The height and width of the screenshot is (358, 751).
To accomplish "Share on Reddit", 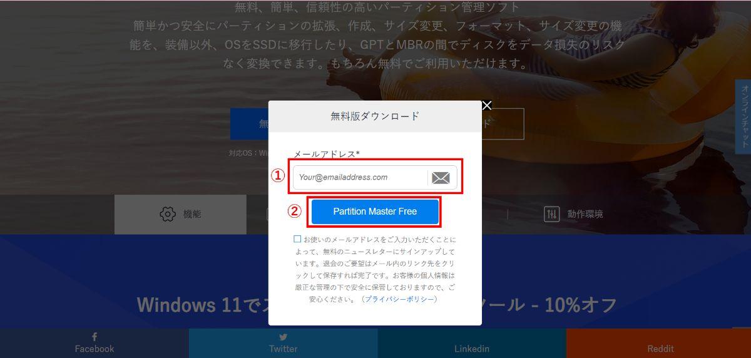I will [x=658, y=343].
